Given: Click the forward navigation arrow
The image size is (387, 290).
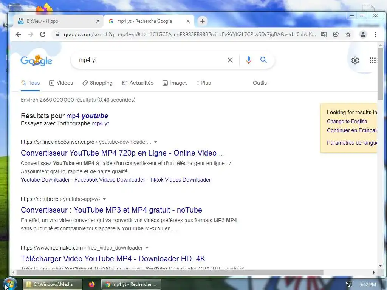Looking at the screenshot, I should tap(31, 34).
